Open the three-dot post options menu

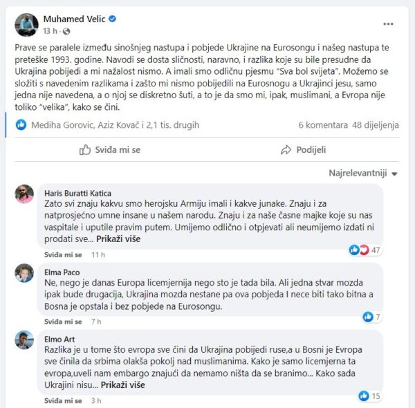tap(388, 24)
